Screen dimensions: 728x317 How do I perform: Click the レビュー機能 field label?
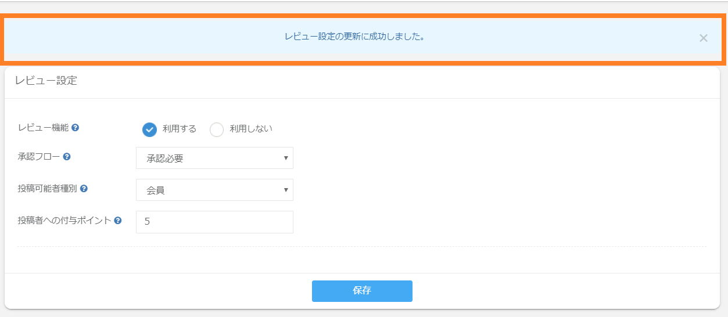point(43,128)
